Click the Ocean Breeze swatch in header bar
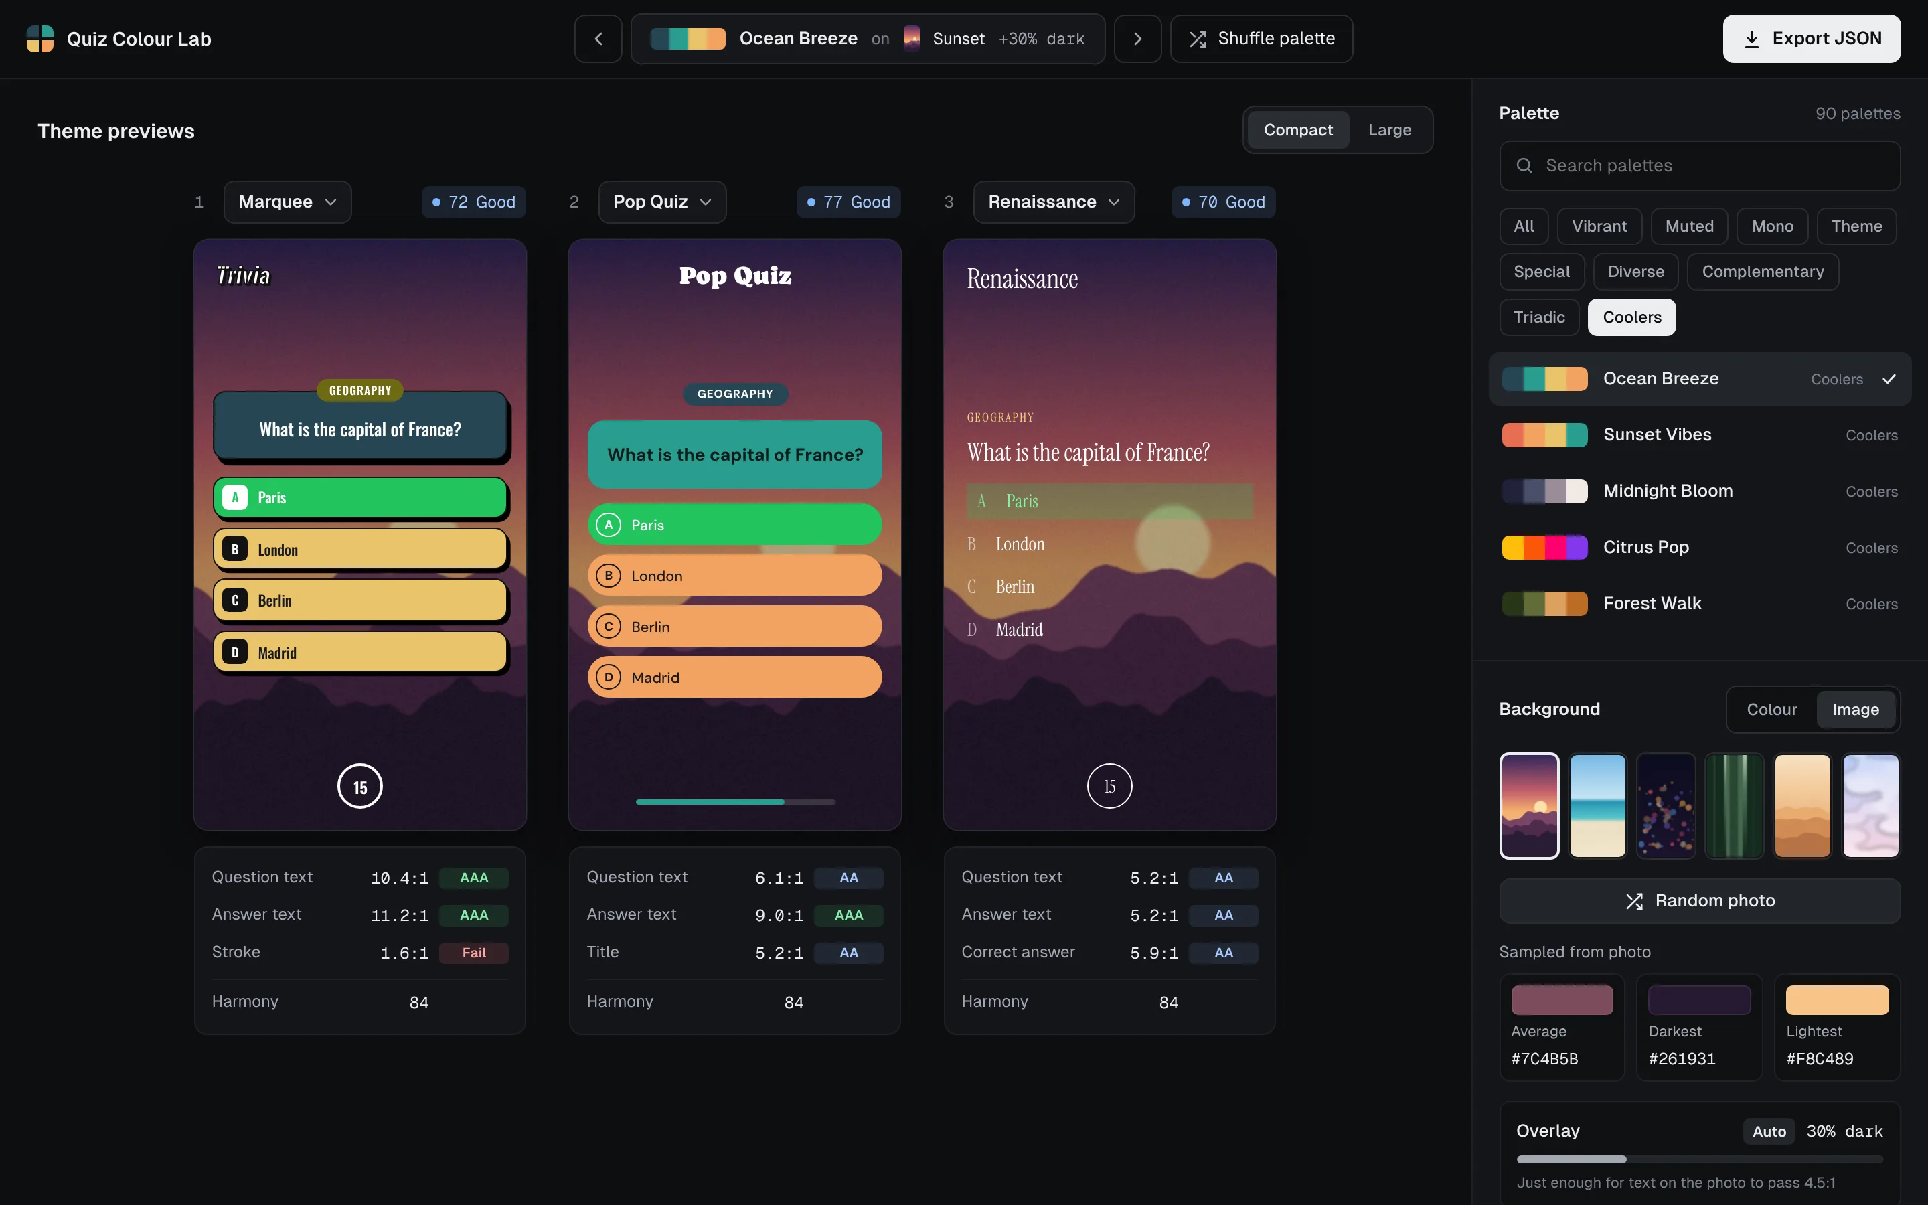This screenshot has width=1928, height=1205. pyautogui.click(x=688, y=39)
